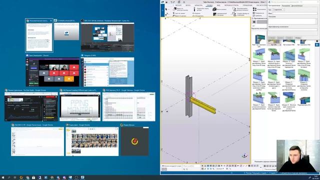Select the arrow pointer tool in Tekla ribbon
Viewport: 320px width, 180px height.
tap(166, 9)
